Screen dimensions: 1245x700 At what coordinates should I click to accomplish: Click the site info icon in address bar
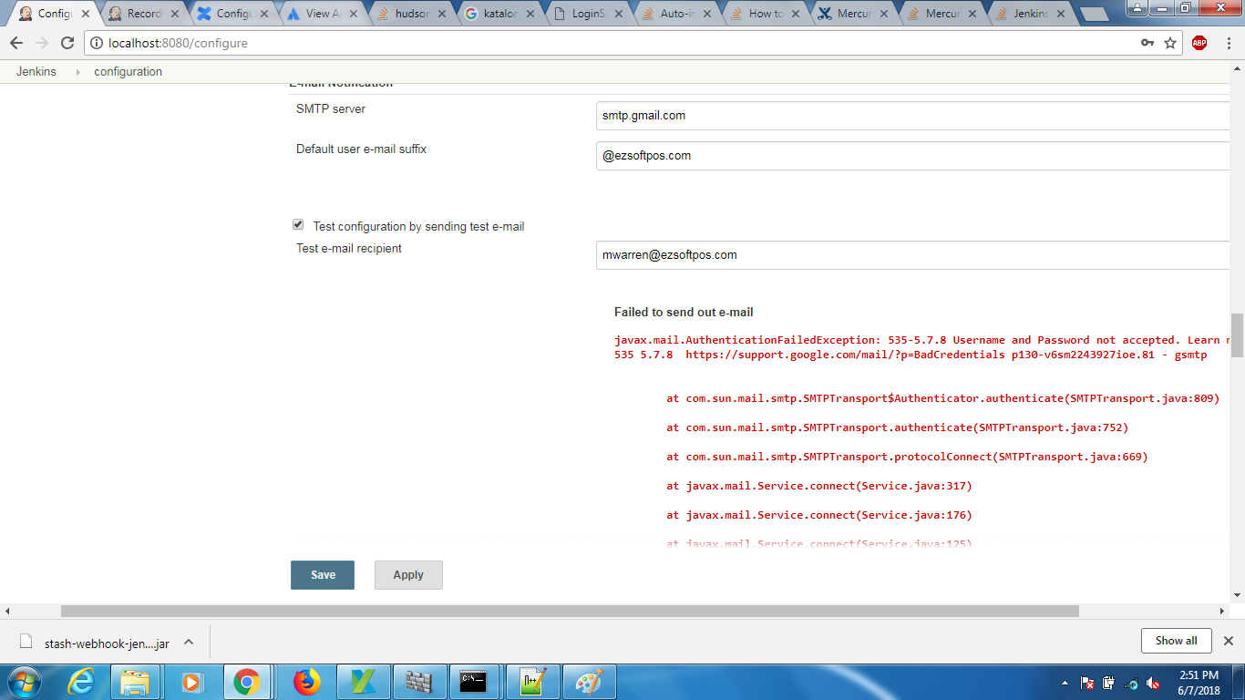click(97, 43)
